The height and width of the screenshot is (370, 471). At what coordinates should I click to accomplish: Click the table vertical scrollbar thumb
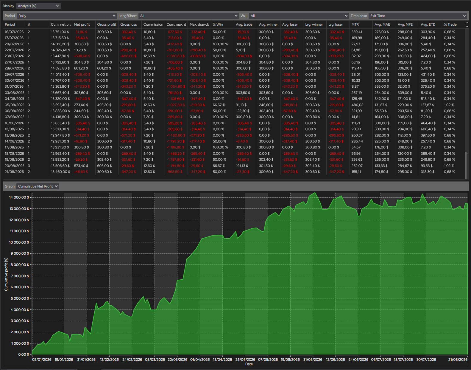pos(467,165)
